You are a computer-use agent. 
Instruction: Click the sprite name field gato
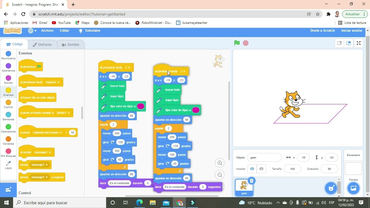click(264, 157)
